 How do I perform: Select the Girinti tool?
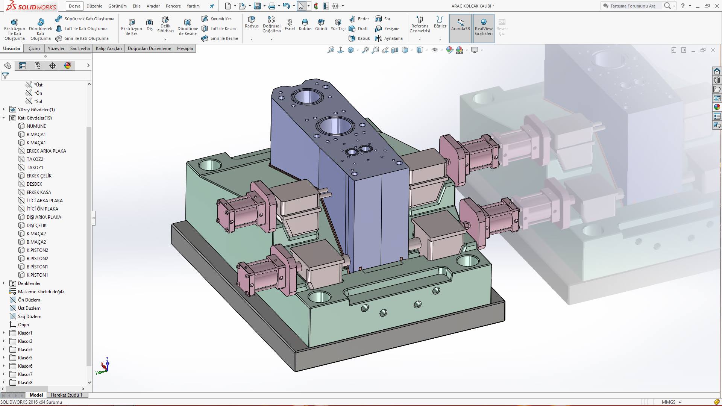tap(321, 25)
